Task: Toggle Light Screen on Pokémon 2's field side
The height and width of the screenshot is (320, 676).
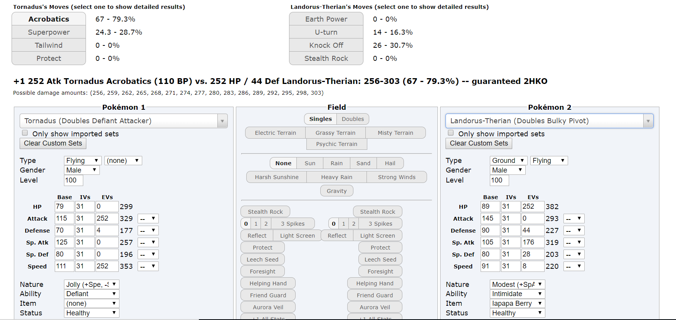Action: tap(378, 236)
